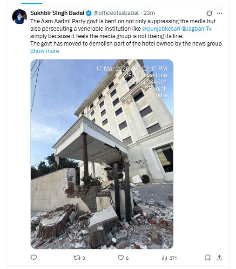236x269 pixels.
Task: Click the blue verified badge
Action: (89, 13)
